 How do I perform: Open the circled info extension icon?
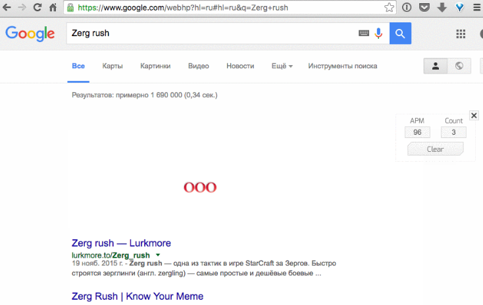(407, 7)
